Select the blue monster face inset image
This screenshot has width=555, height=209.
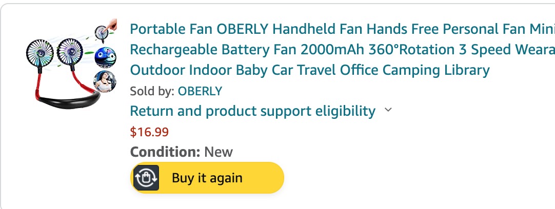point(106,56)
